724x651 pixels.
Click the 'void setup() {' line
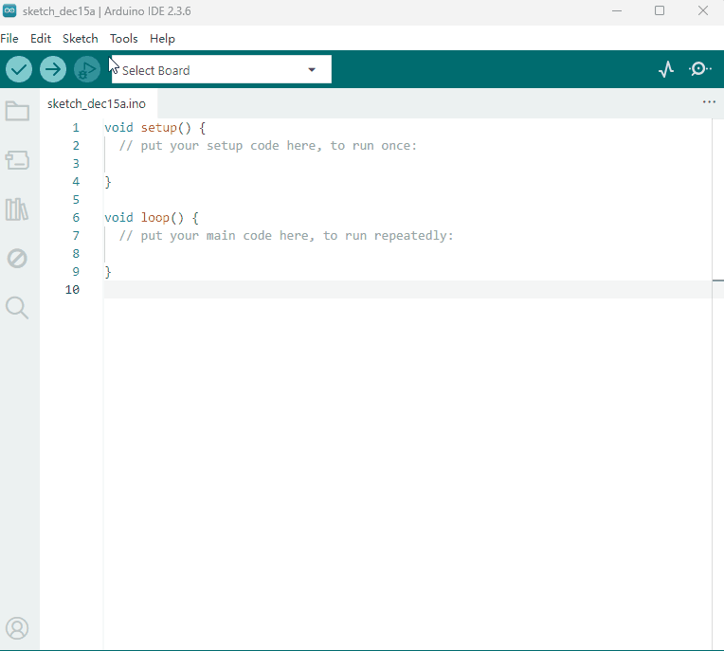[155, 128]
